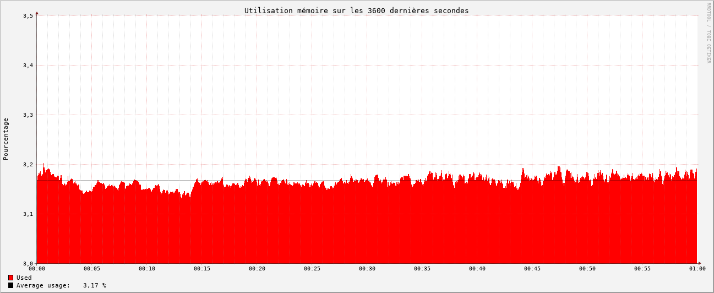Click the 00:15 time axis label
Screen dimensions: 714x293
click(202, 269)
